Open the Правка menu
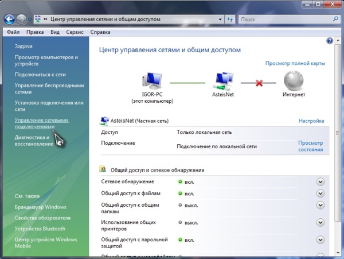The image size is (344, 259). pyautogui.click(x=35, y=32)
